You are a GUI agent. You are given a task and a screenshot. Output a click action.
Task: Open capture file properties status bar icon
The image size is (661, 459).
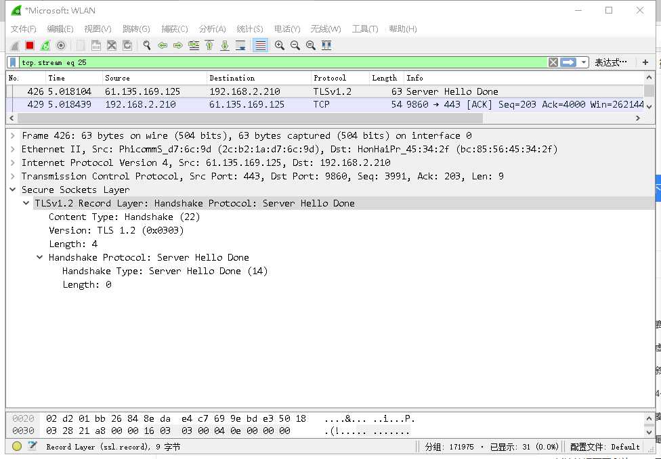[33, 446]
